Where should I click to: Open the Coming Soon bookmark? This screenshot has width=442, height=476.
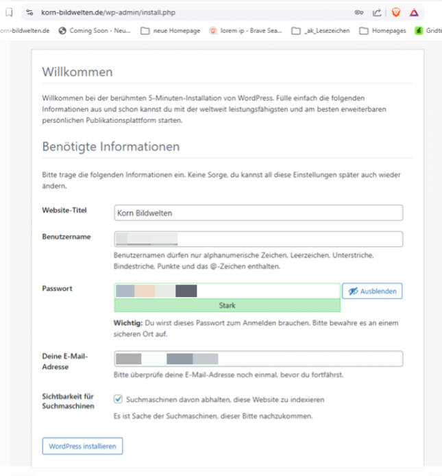point(95,31)
